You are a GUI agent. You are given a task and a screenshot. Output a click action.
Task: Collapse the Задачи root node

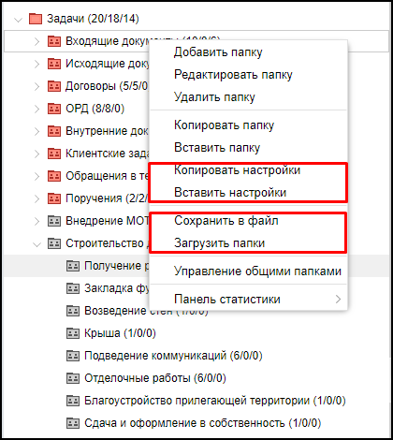[x=19, y=20]
